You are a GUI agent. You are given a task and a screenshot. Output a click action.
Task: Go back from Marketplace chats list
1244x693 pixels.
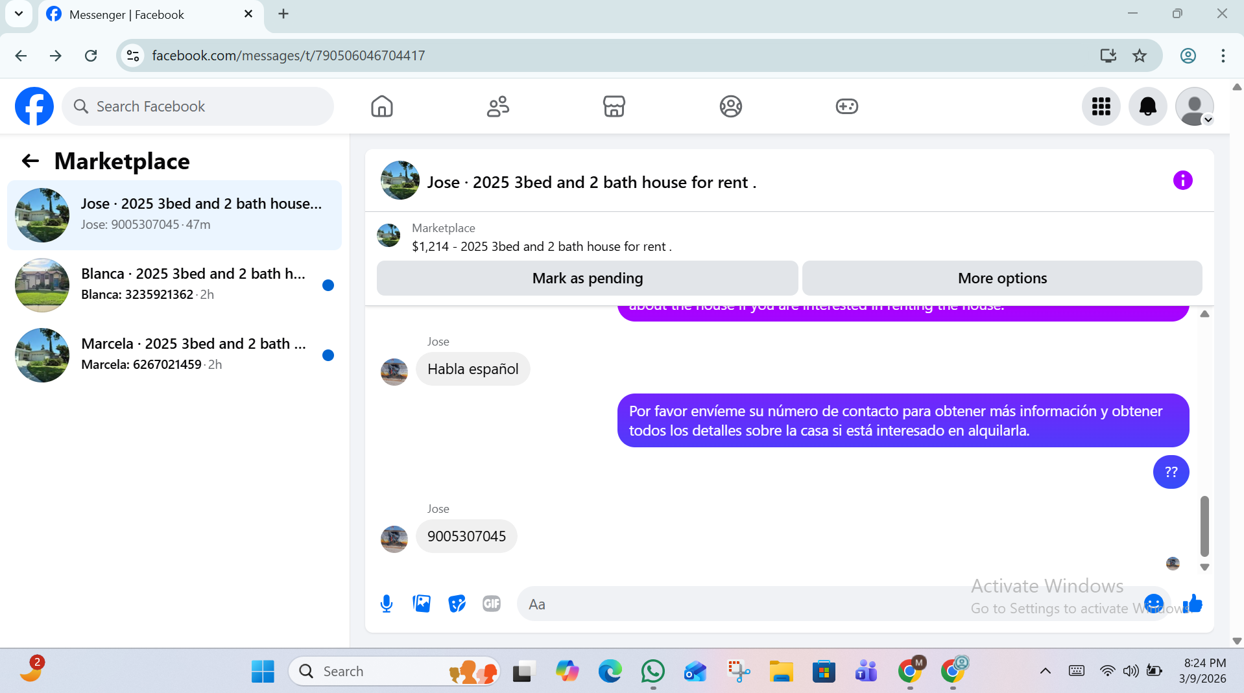click(30, 161)
